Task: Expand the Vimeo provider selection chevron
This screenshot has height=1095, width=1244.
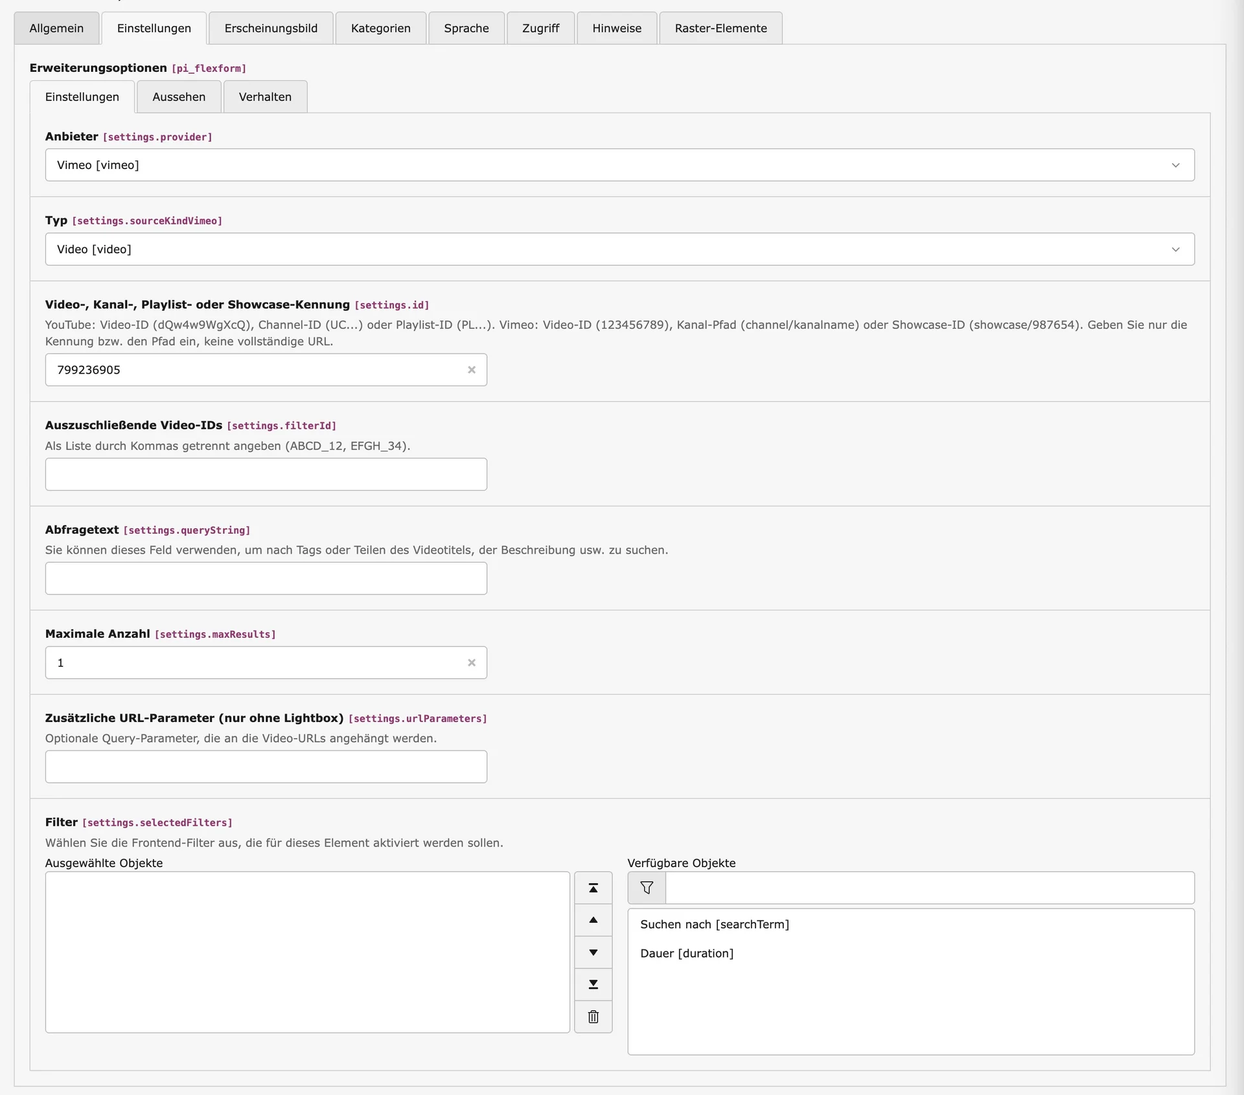Action: click(x=1175, y=164)
